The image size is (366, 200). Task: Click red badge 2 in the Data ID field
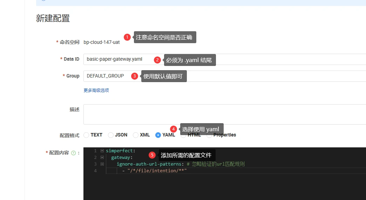point(158,60)
